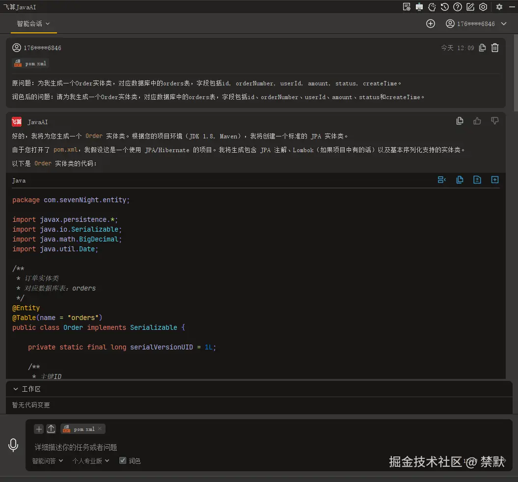518x482 pixels.
Task: Expand the account dropdown next to 176****6846
Action: (503, 24)
